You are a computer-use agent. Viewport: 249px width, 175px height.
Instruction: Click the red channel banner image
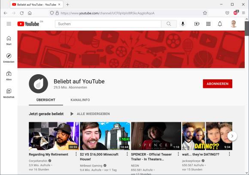pos(131,49)
